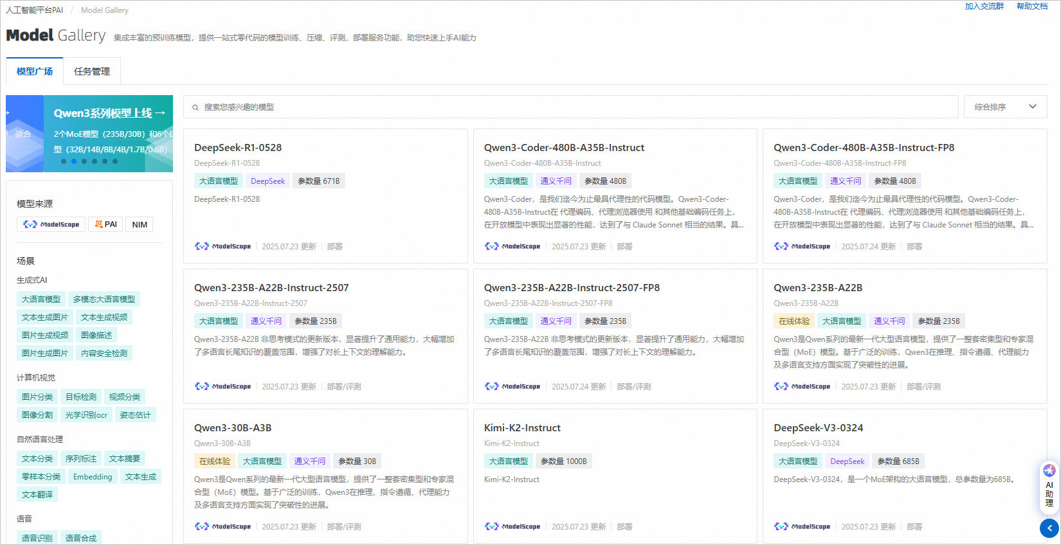This screenshot has height=545, width=1061.
Task: Select the second banner carousel dot
Action: (74, 161)
